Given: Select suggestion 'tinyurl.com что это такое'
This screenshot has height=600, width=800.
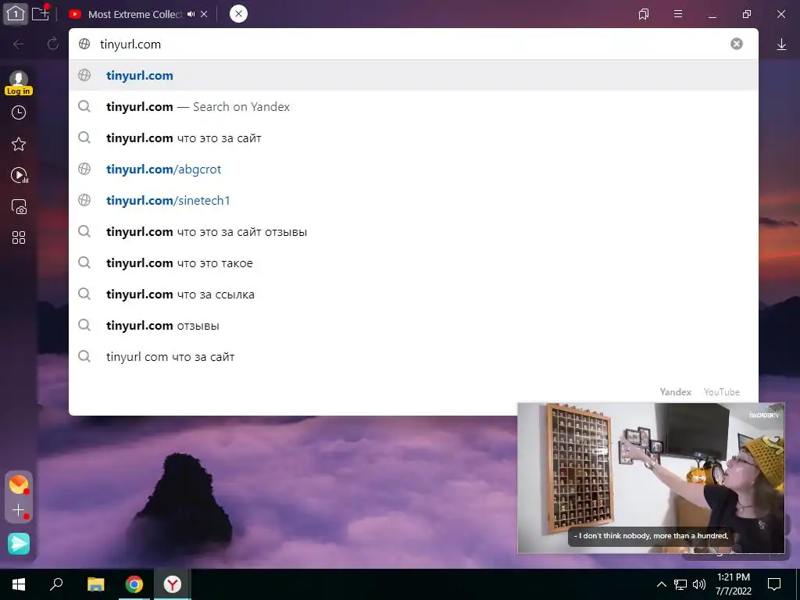Looking at the screenshot, I should tap(413, 262).
